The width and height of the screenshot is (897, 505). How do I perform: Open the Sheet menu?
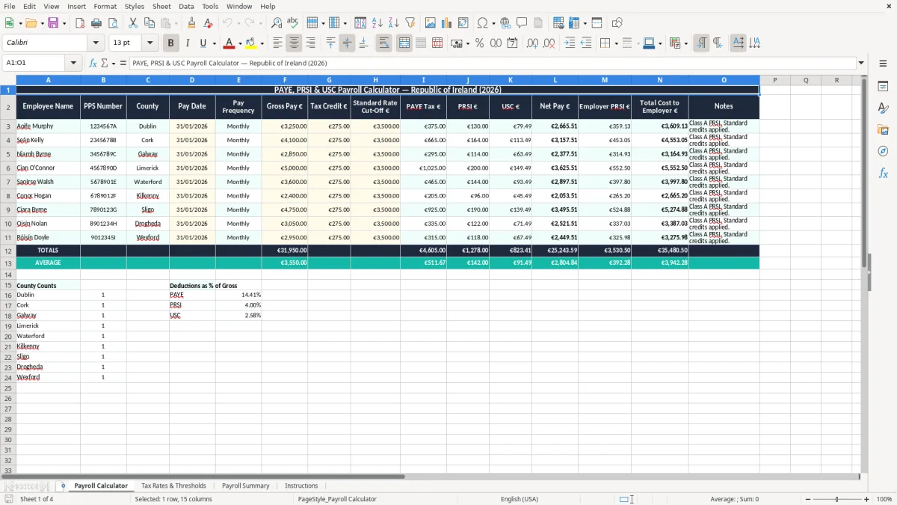coord(161,6)
